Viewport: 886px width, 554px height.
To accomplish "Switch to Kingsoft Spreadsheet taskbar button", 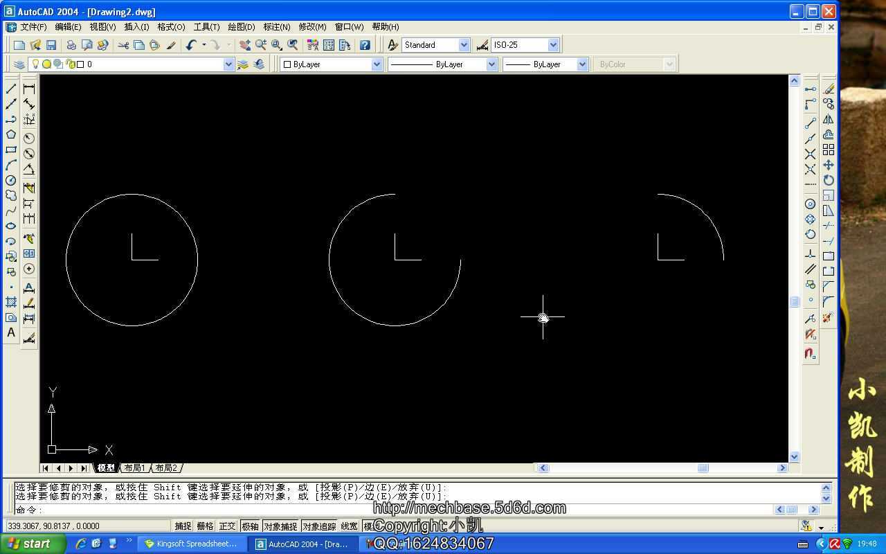I will pos(191,544).
